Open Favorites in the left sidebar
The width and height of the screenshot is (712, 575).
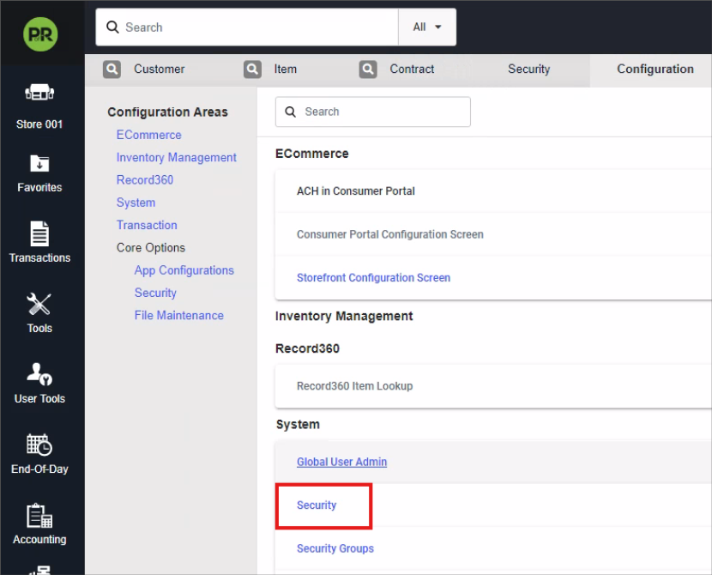click(39, 163)
